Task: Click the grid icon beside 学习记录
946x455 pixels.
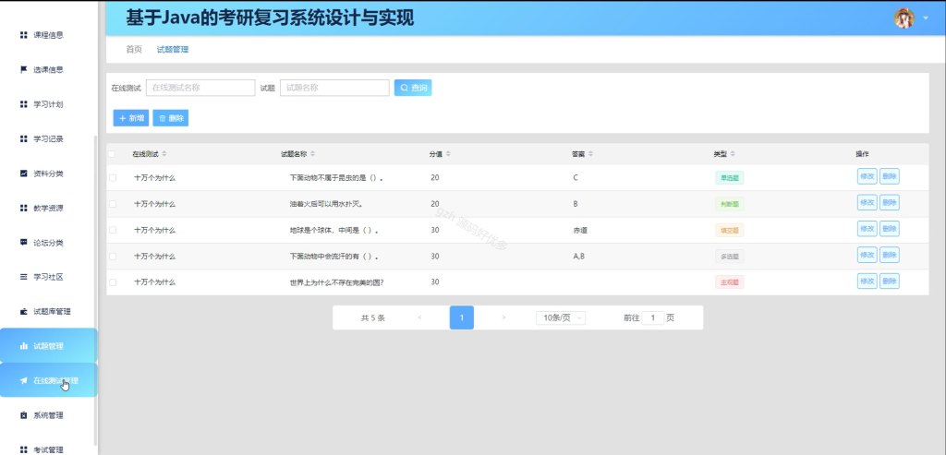Action: 23,138
